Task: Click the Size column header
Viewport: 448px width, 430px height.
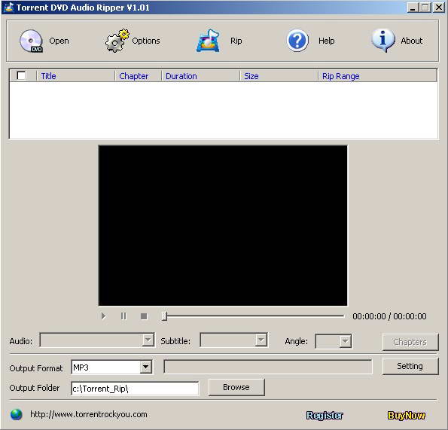Action: pos(279,76)
